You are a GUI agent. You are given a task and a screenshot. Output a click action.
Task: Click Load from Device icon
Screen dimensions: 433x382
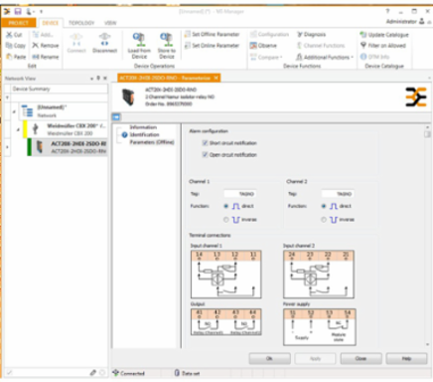(x=139, y=40)
